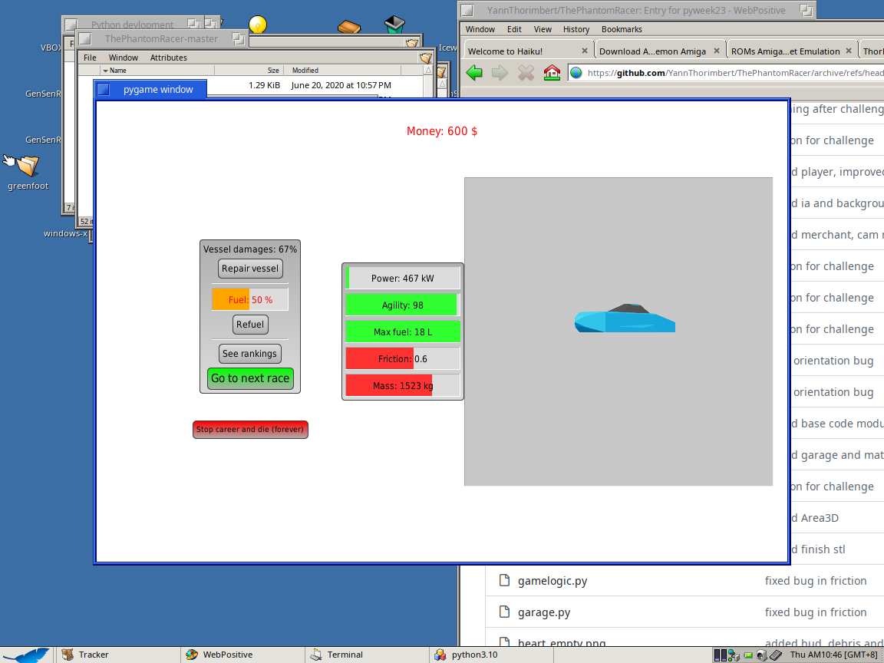Click the Refuel button
Viewport: 884px width, 663px height.
coord(250,324)
